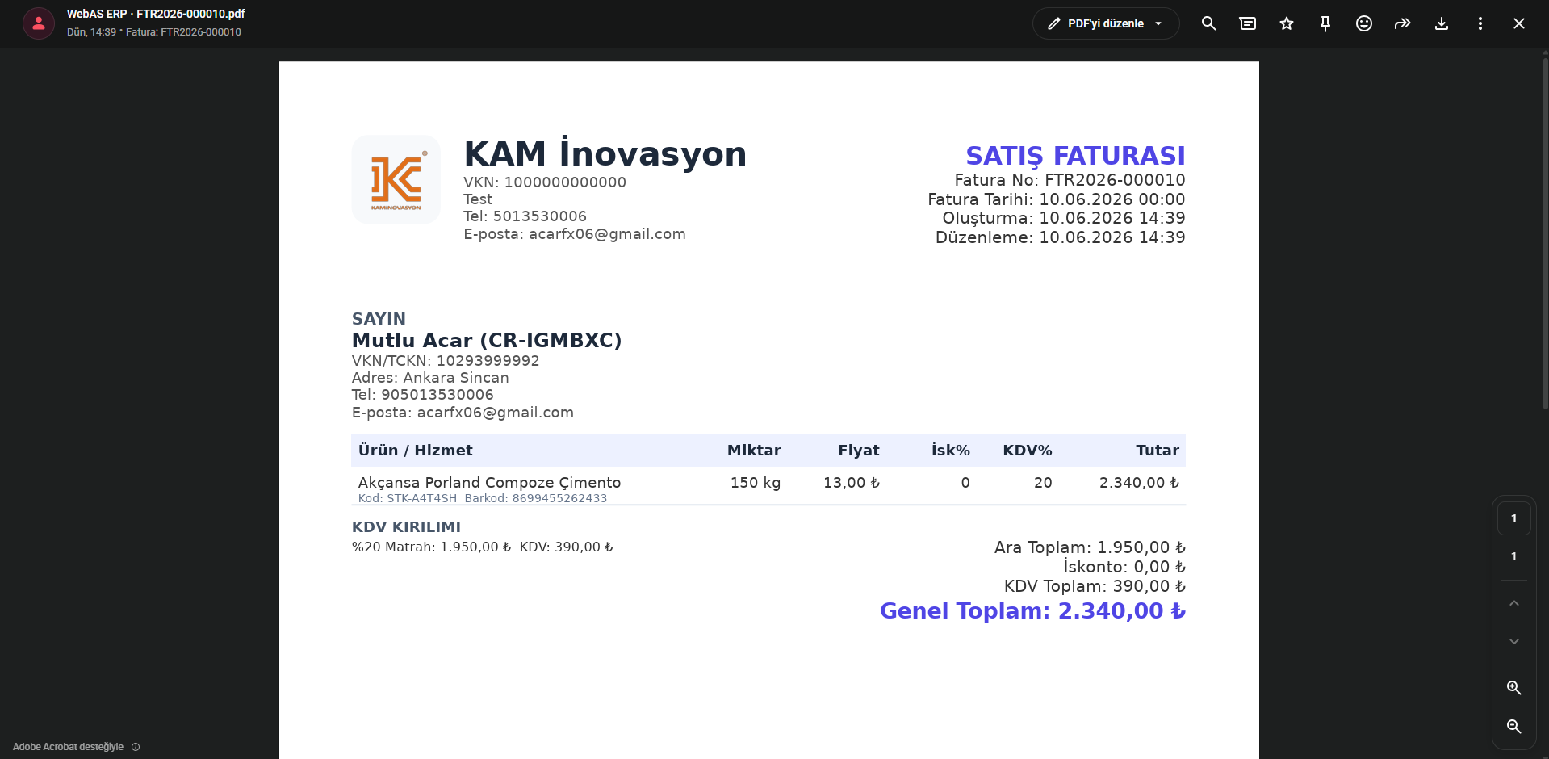Screen dimensions: 1549x759
Task: Download the FTR2026-000010.pdf file
Action: pos(1441,23)
